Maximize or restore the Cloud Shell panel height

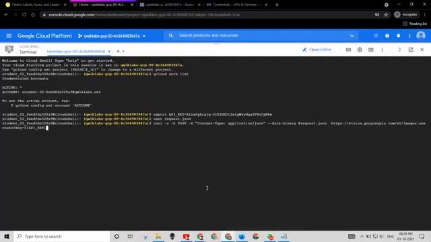pos(399,50)
